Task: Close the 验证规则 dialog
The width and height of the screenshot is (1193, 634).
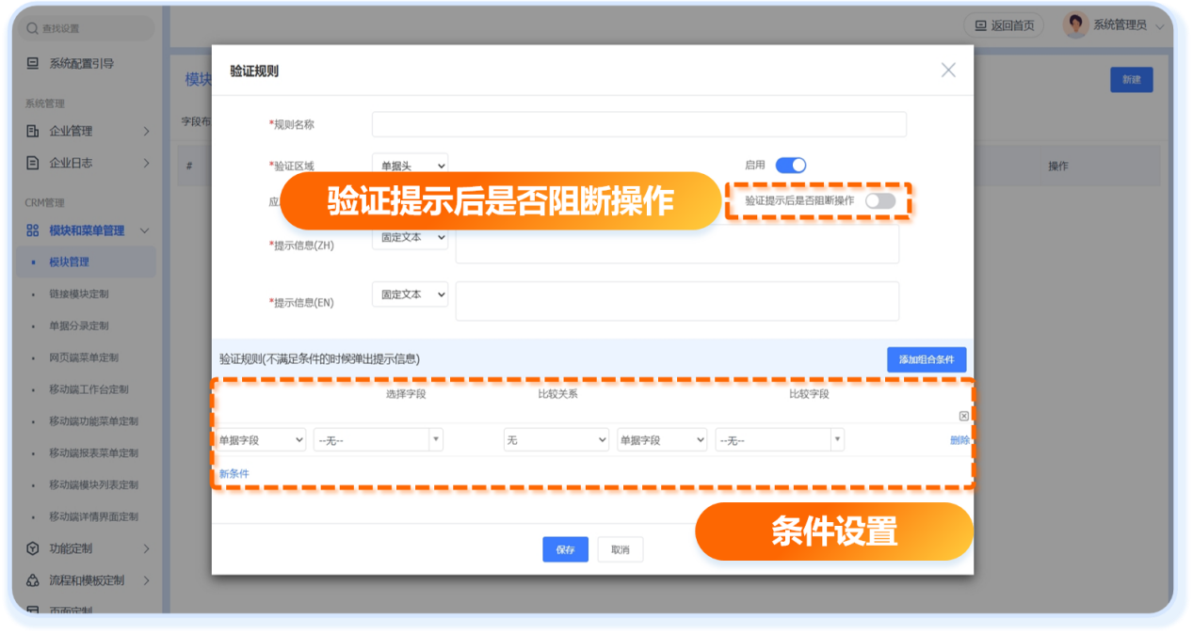Action: click(948, 71)
